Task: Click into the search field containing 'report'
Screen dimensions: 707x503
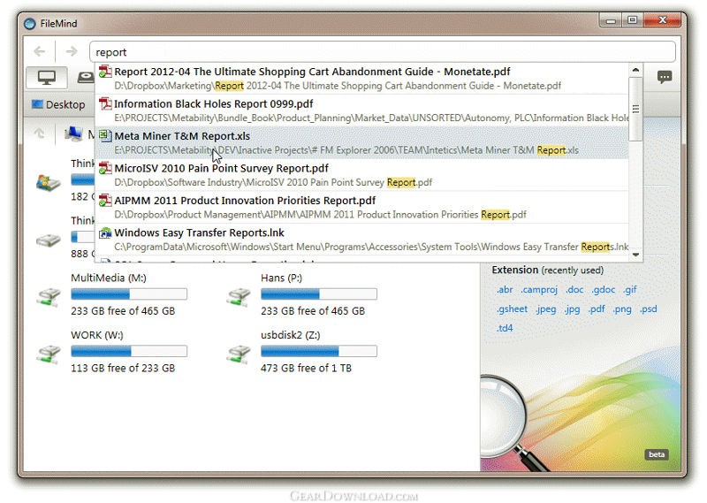Action: click(383, 52)
